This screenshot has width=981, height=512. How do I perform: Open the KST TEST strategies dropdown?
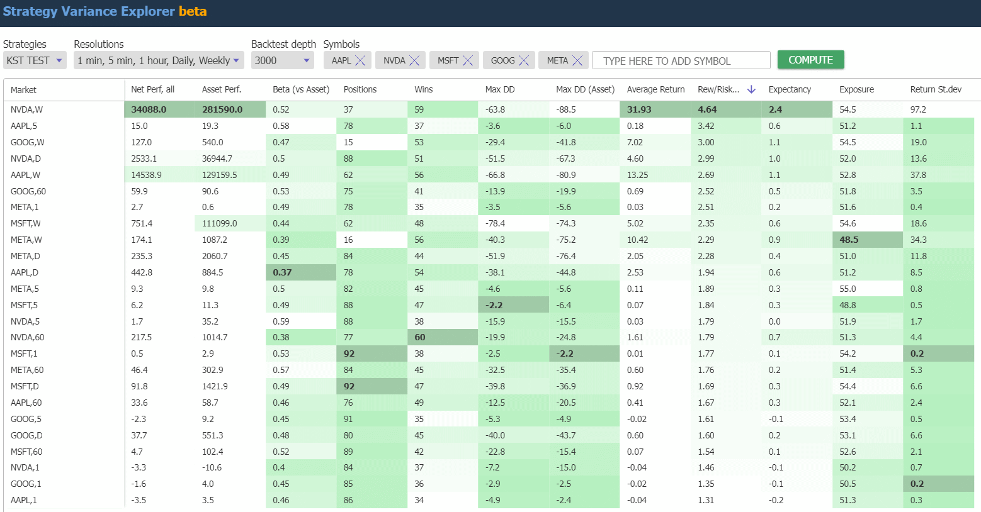tap(35, 60)
